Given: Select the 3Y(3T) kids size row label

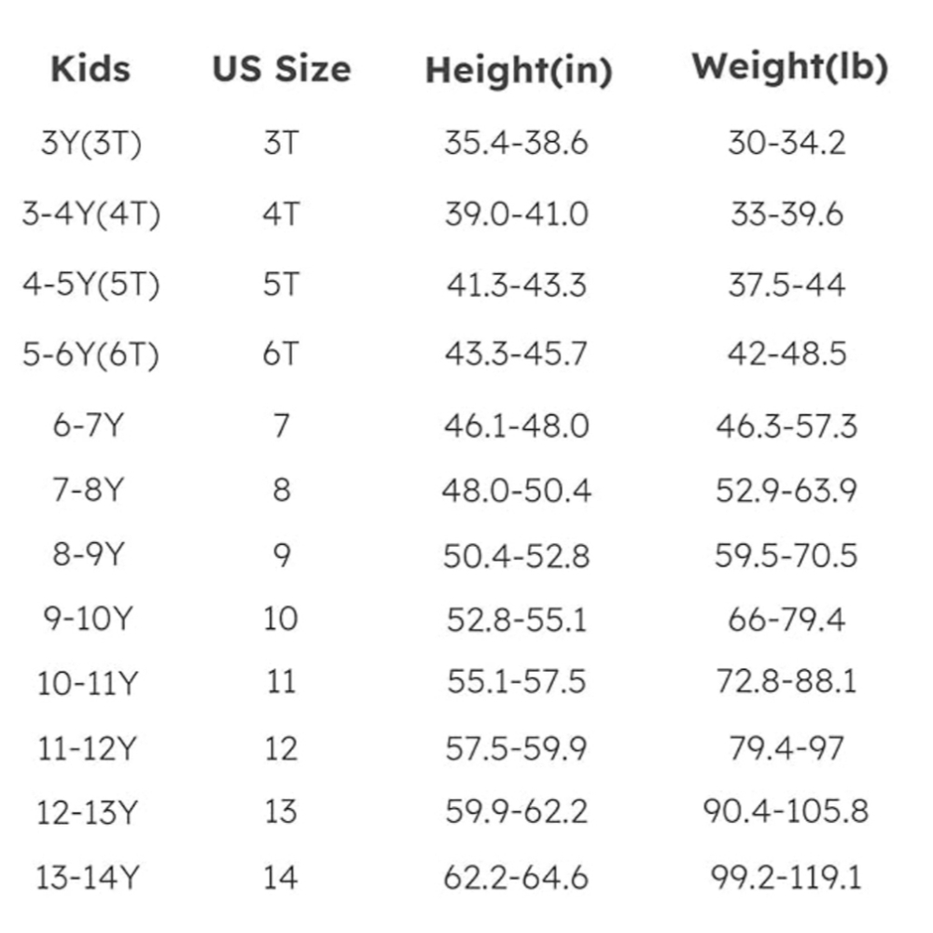Looking at the screenshot, I should [x=91, y=143].
